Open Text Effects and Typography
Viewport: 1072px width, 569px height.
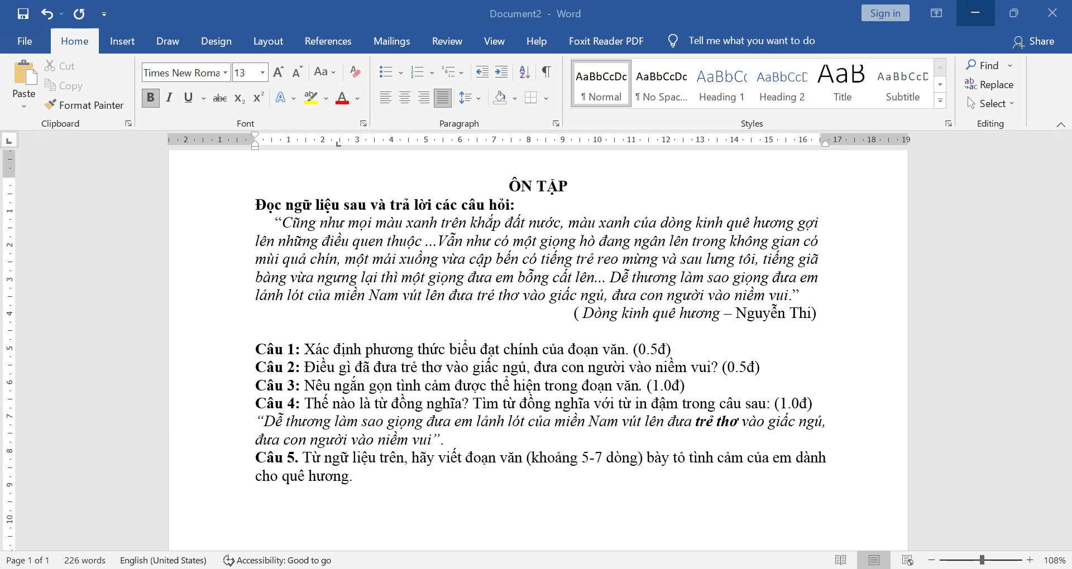(x=281, y=98)
